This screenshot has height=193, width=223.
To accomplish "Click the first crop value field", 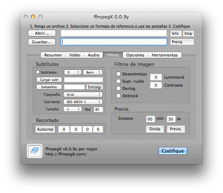I will pyautogui.click(x=64, y=129).
